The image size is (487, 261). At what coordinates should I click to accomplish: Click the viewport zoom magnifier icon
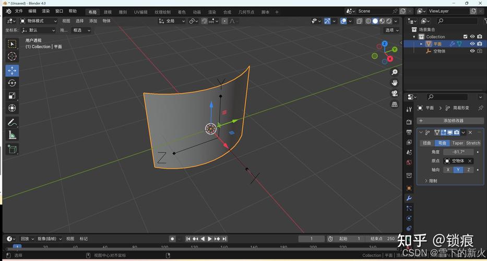tap(395, 72)
